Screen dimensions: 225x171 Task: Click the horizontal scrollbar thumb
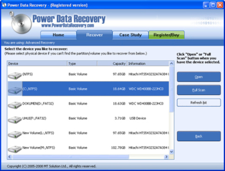tap(71, 157)
